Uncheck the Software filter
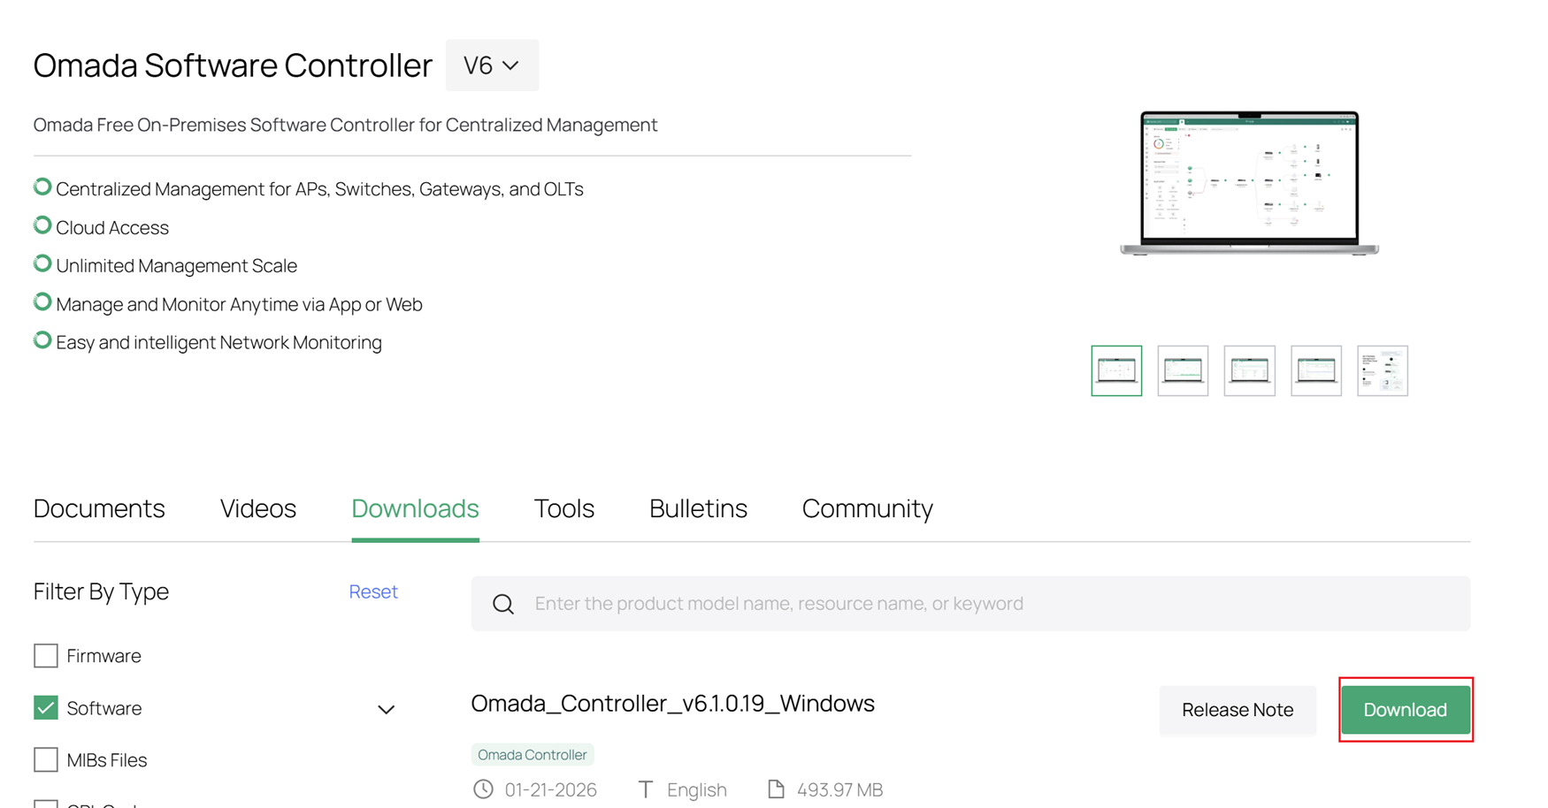1548x808 pixels. click(x=45, y=707)
